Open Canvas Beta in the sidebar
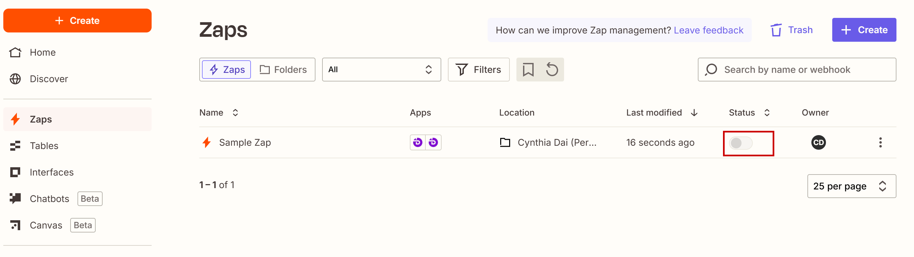The height and width of the screenshot is (257, 914). point(77,225)
